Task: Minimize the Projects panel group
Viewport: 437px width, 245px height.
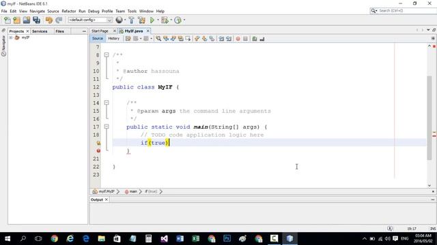Action: click(x=84, y=31)
